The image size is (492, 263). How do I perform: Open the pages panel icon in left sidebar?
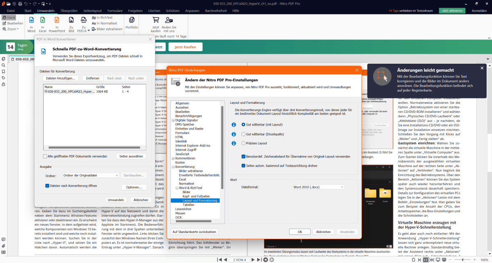coord(3,59)
